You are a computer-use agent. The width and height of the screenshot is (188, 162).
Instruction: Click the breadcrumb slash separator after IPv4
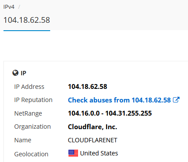pos(19,7)
